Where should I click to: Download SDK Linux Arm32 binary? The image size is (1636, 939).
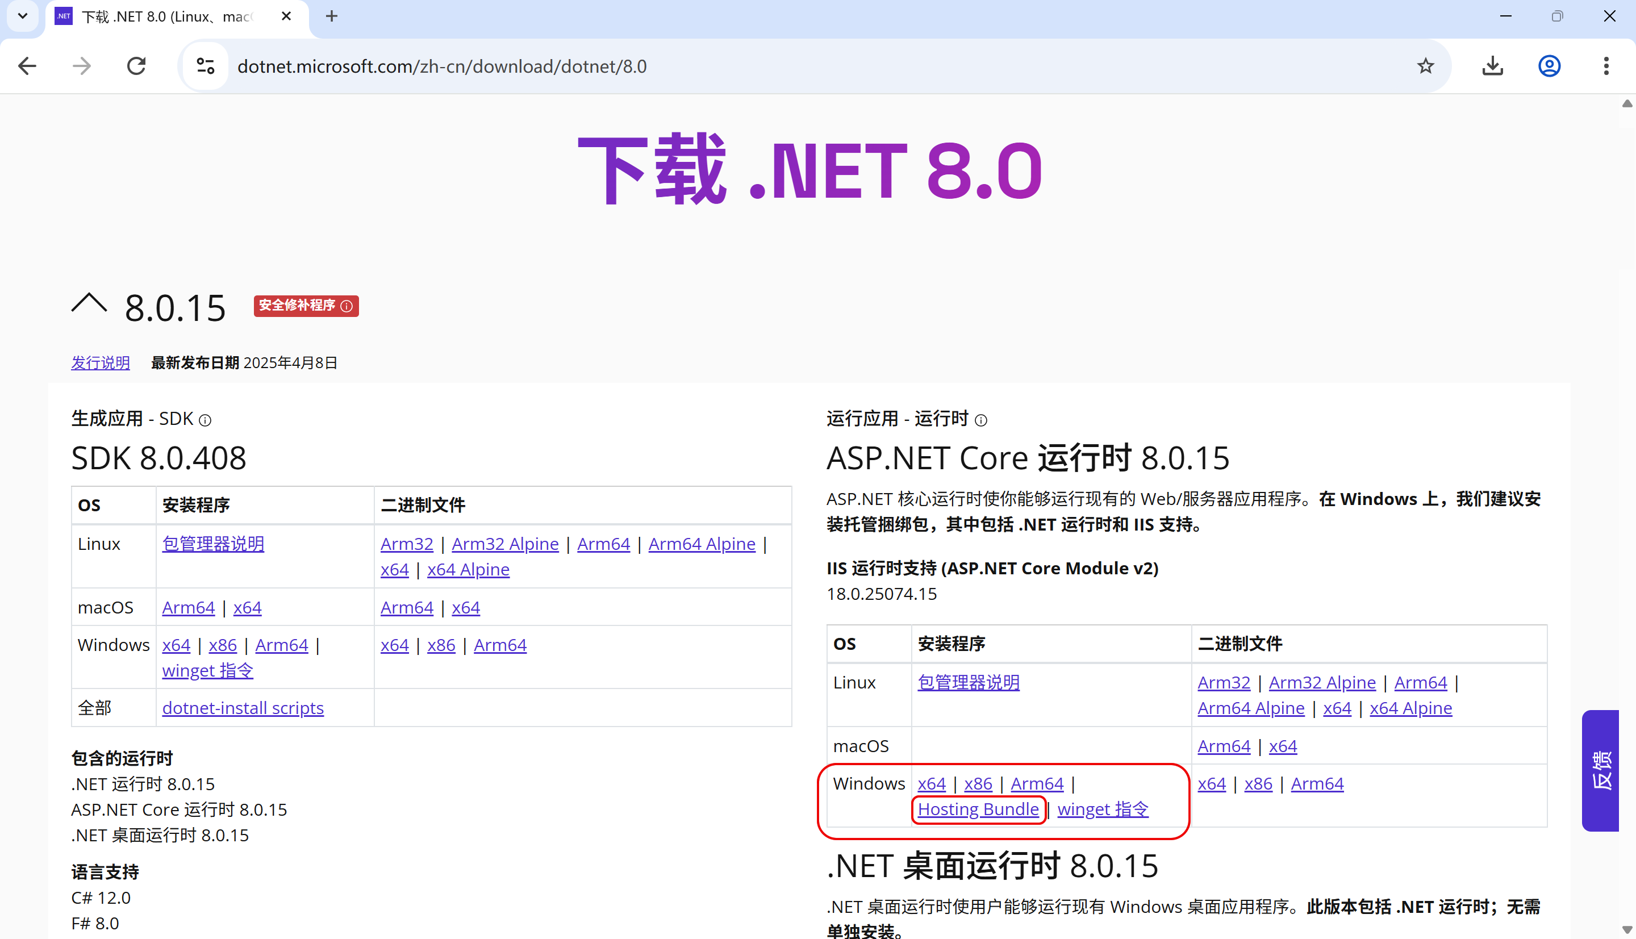click(407, 544)
